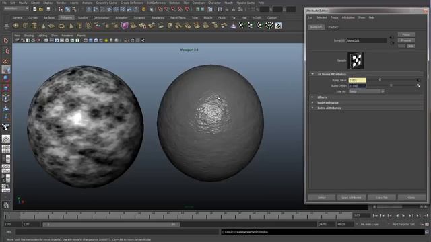Select the Soft Modification tool
This screenshot has width=431, height=242.
point(6,108)
